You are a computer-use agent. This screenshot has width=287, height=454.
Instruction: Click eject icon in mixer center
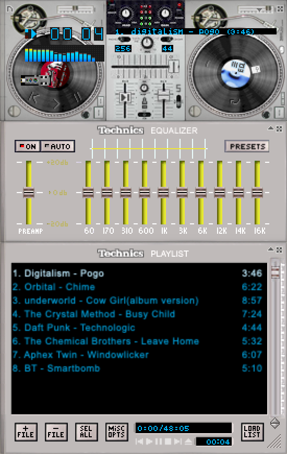pos(144,103)
